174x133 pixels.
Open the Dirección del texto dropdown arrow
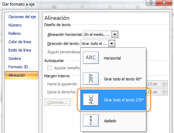pyautogui.click(x=111, y=44)
